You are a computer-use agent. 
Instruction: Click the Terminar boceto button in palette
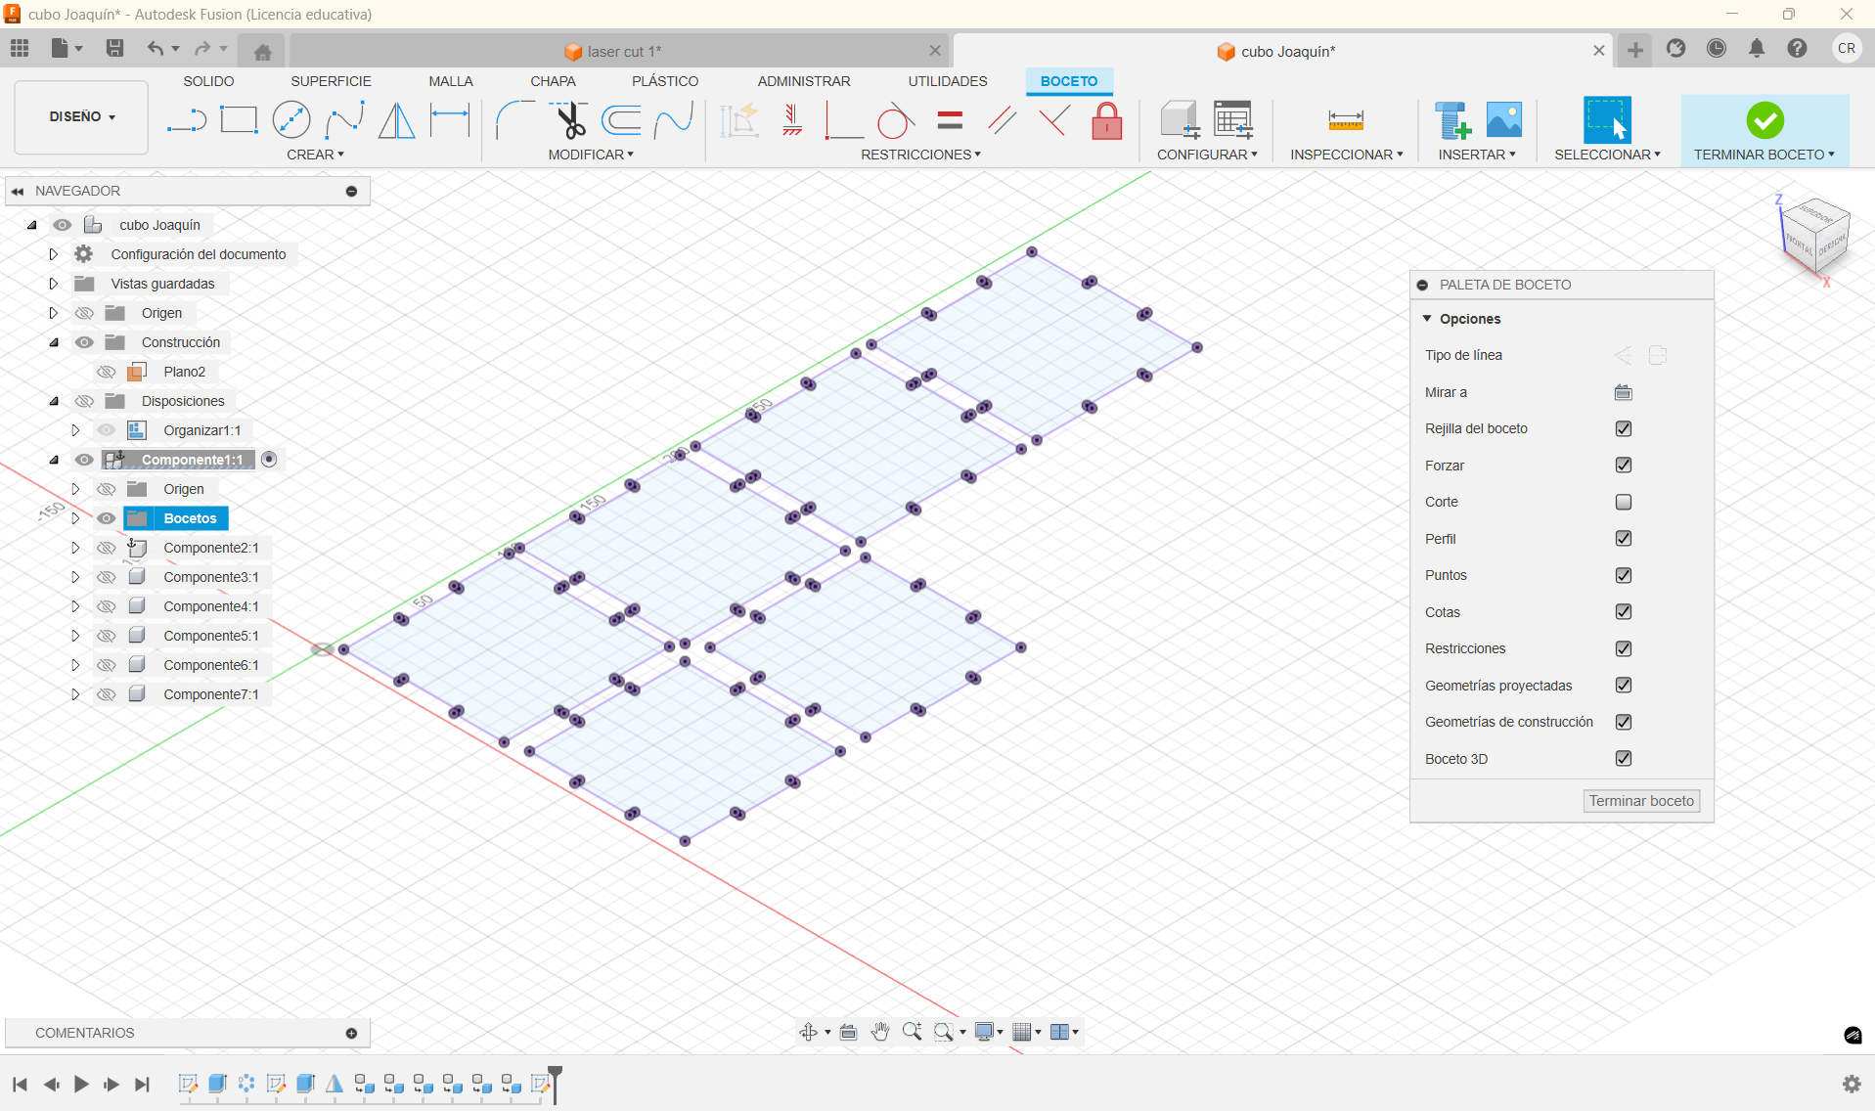coord(1640,801)
